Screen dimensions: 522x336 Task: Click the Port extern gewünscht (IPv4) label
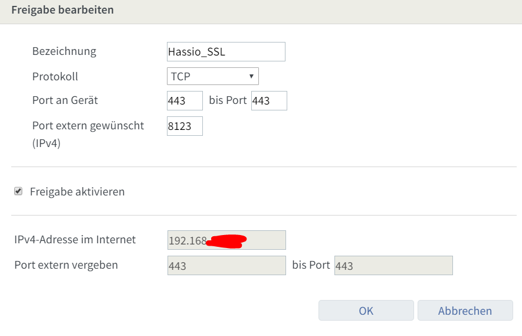point(88,126)
